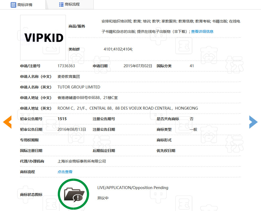Click the VIPKID trademark image
This screenshot has width=261, height=211.
[43, 38]
